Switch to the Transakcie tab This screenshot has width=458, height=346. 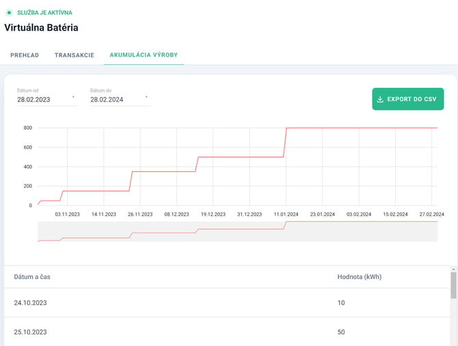pyautogui.click(x=75, y=55)
